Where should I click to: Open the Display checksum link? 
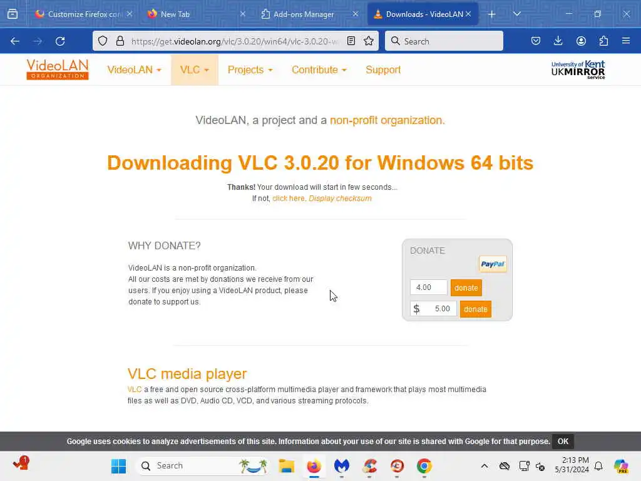(x=340, y=199)
